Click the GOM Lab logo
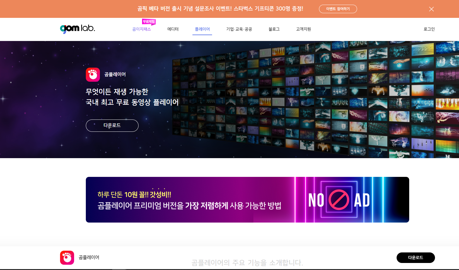The height and width of the screenshot is (270, 459). click(77, 29)
